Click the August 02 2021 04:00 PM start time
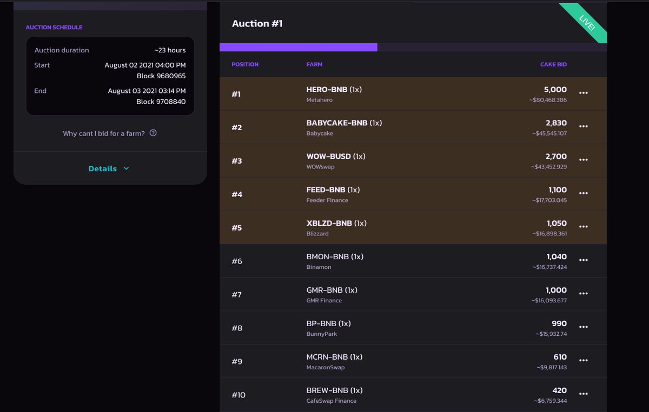The height and width of the screenshot is (412, 649). click(145, 65)
